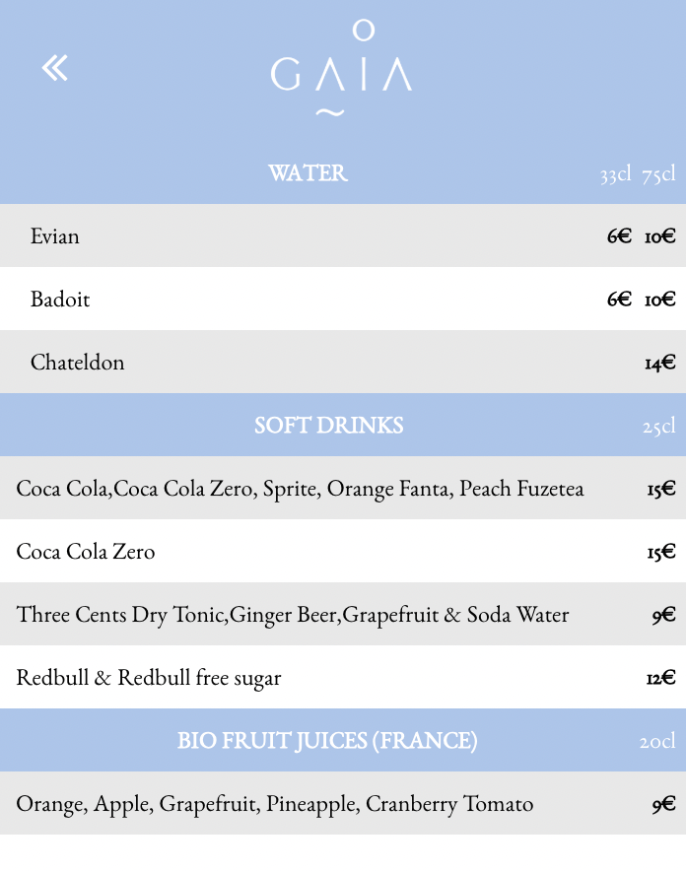Screen dimensions: 686x871
Task: Choose the Evian water row
Action: pos(343,235)
